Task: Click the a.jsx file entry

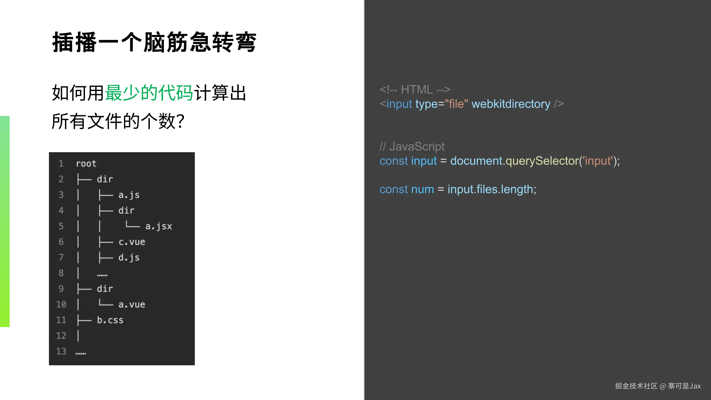Action: point(158,226)
